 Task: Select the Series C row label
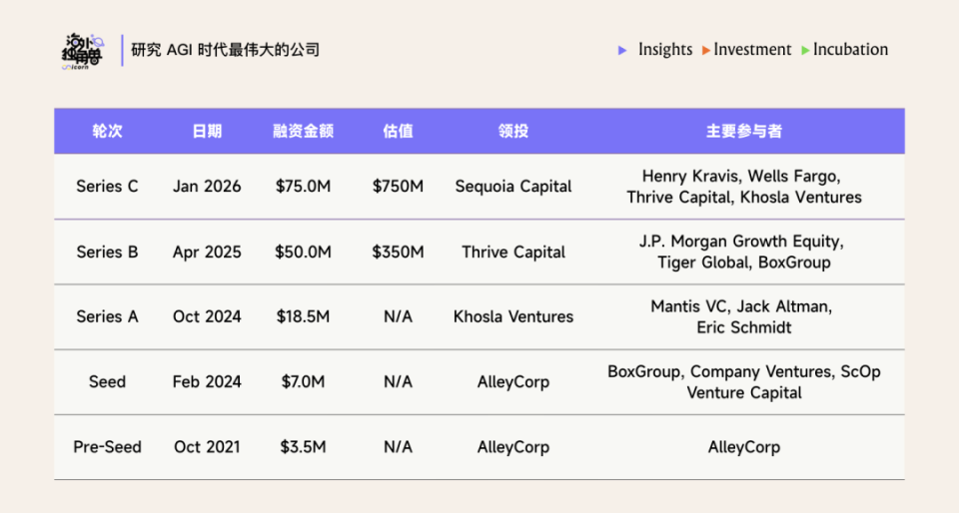point(107,187)
